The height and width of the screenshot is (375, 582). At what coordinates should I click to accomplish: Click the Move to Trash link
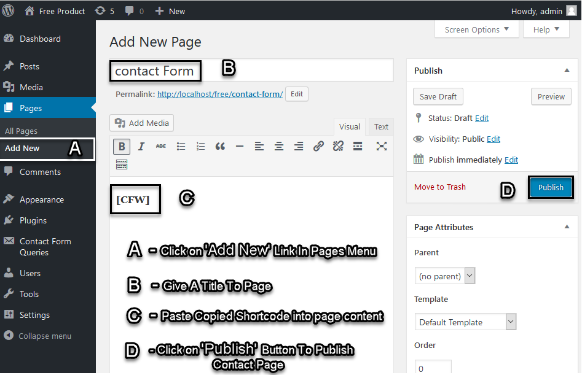click(x=440, y=187)
